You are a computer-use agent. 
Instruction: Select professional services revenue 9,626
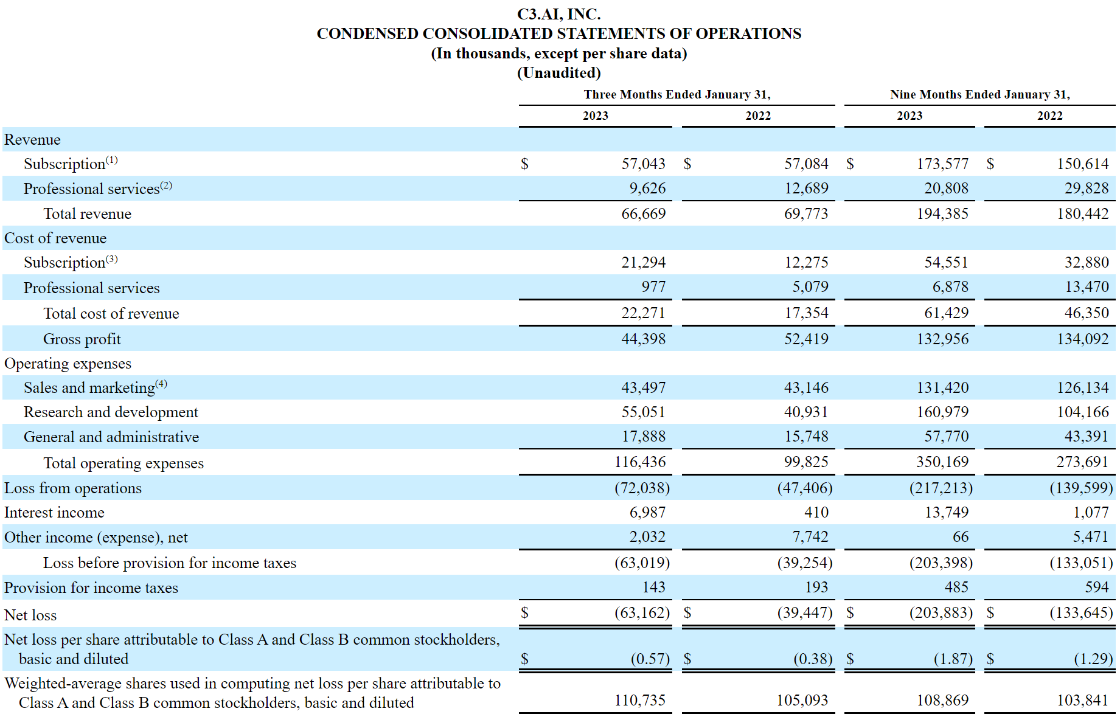pyautogui.click(x=647, y=189)
